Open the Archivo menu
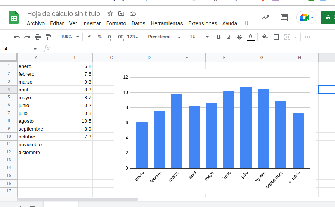The image size is (335, 207). tap(36, 23)
